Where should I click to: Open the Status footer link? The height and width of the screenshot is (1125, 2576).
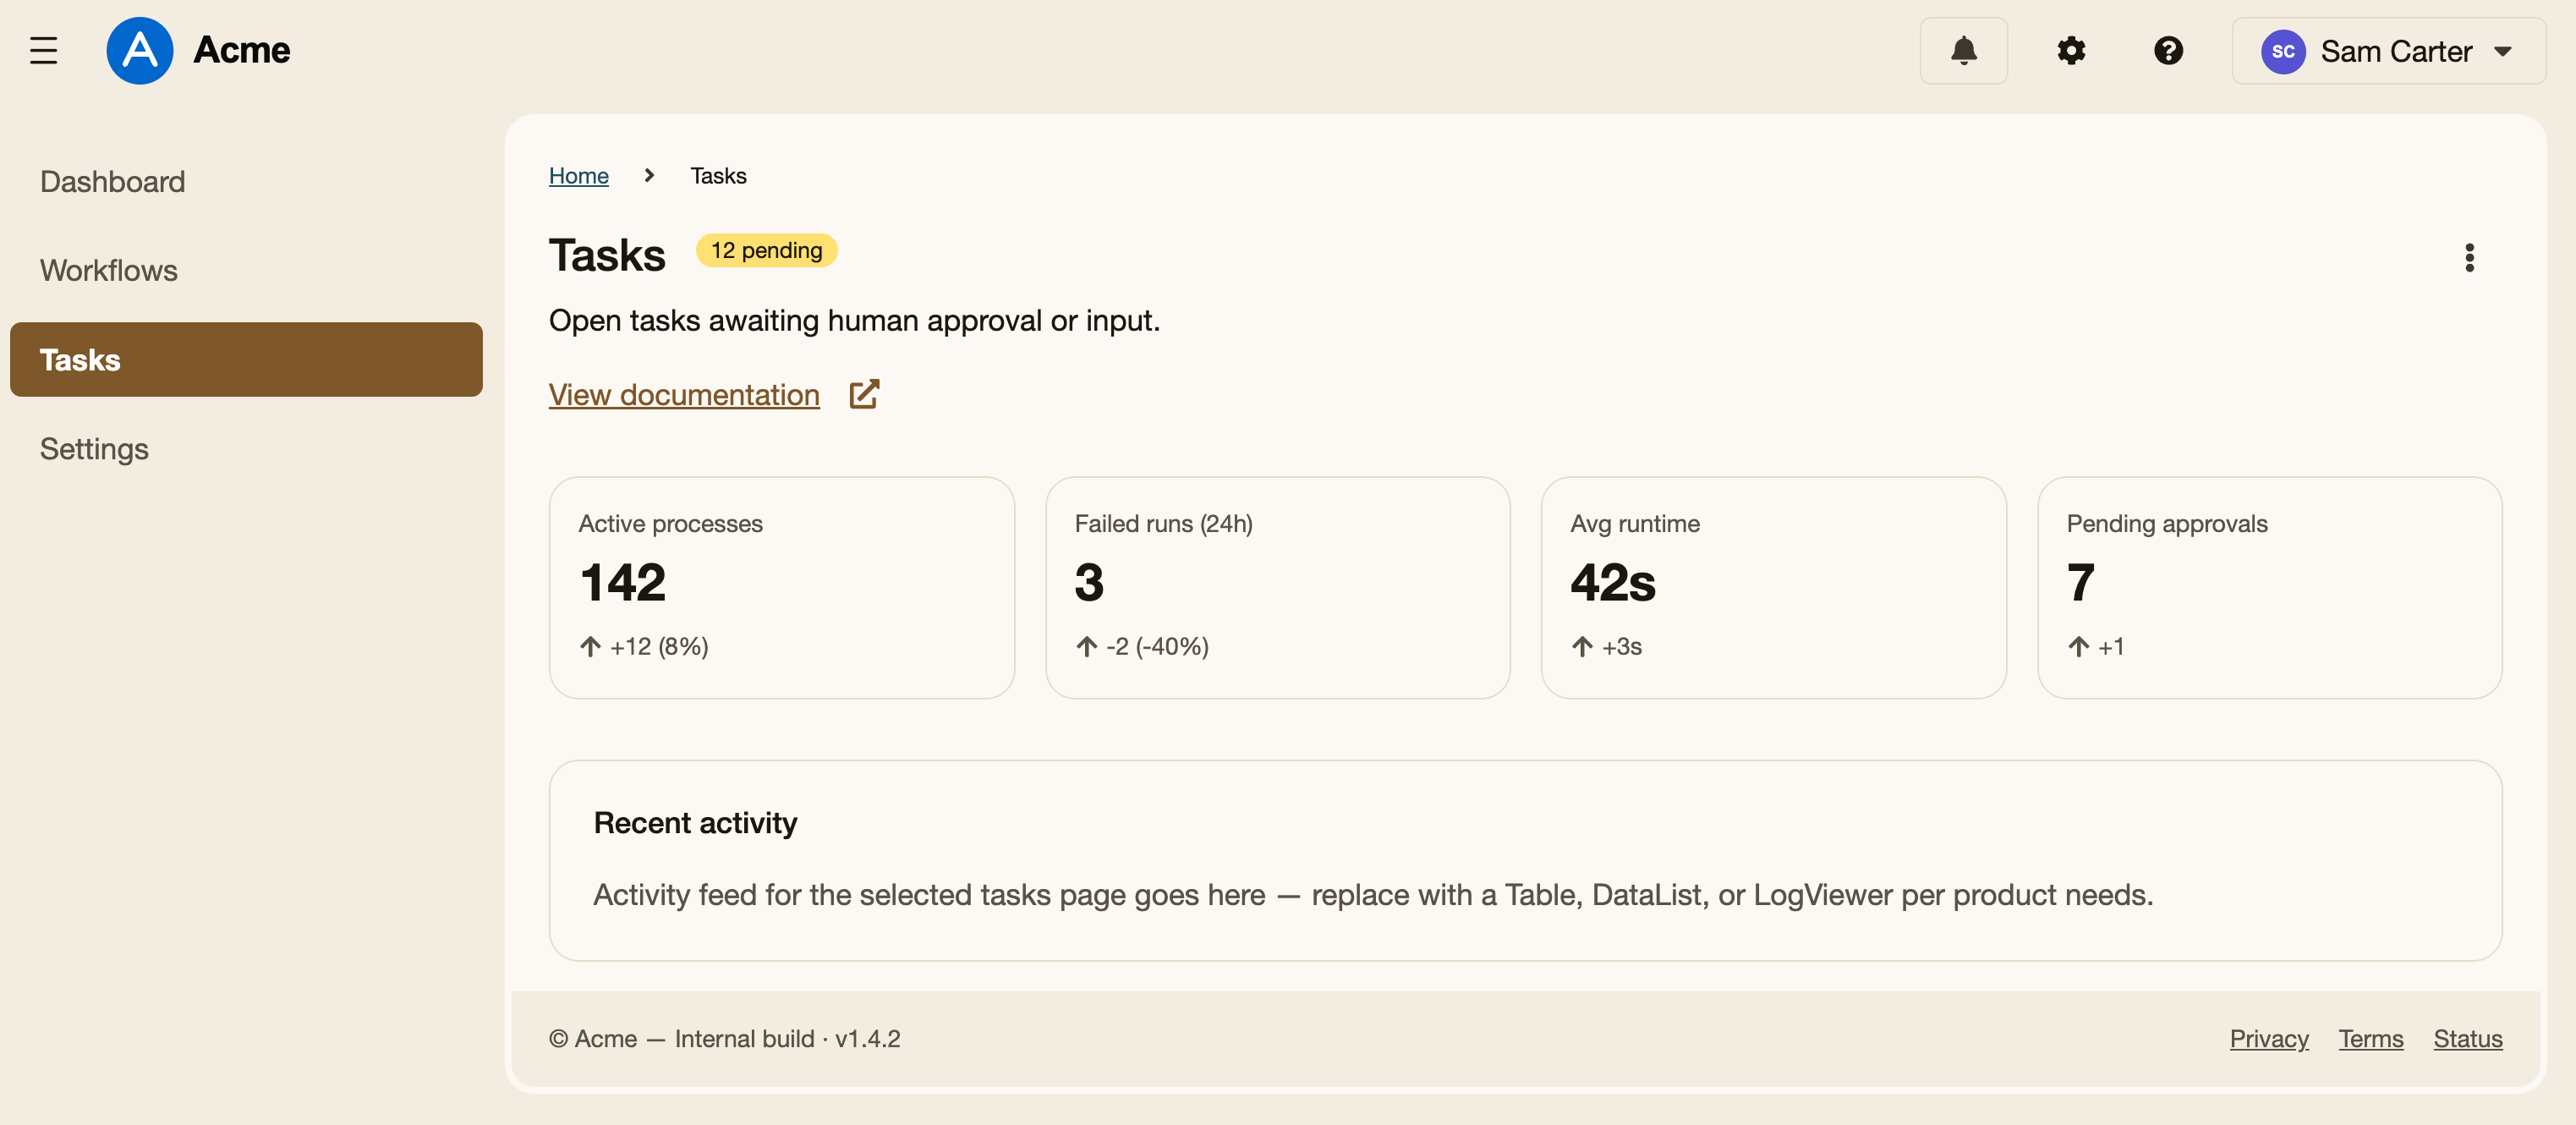(2467, 1039)
